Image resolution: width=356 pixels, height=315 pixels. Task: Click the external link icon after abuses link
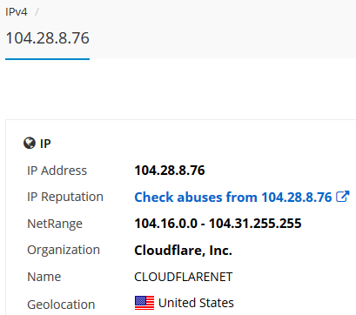[x=342, y=197]
